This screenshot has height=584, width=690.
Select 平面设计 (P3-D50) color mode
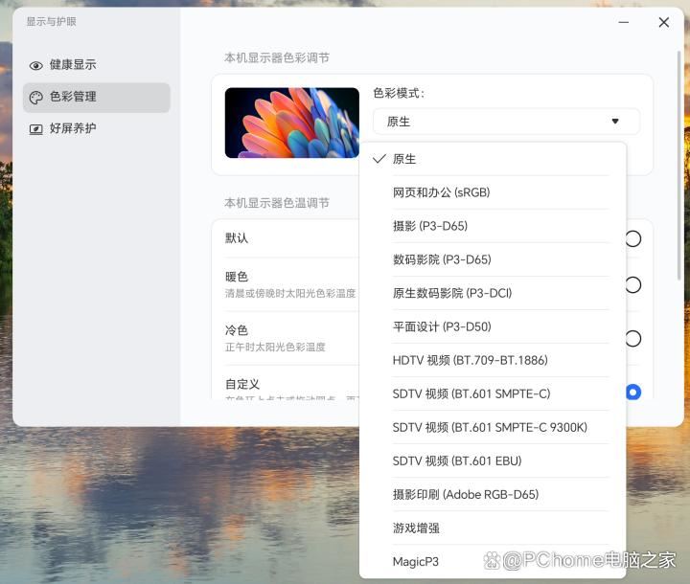(x=441, y=326)
